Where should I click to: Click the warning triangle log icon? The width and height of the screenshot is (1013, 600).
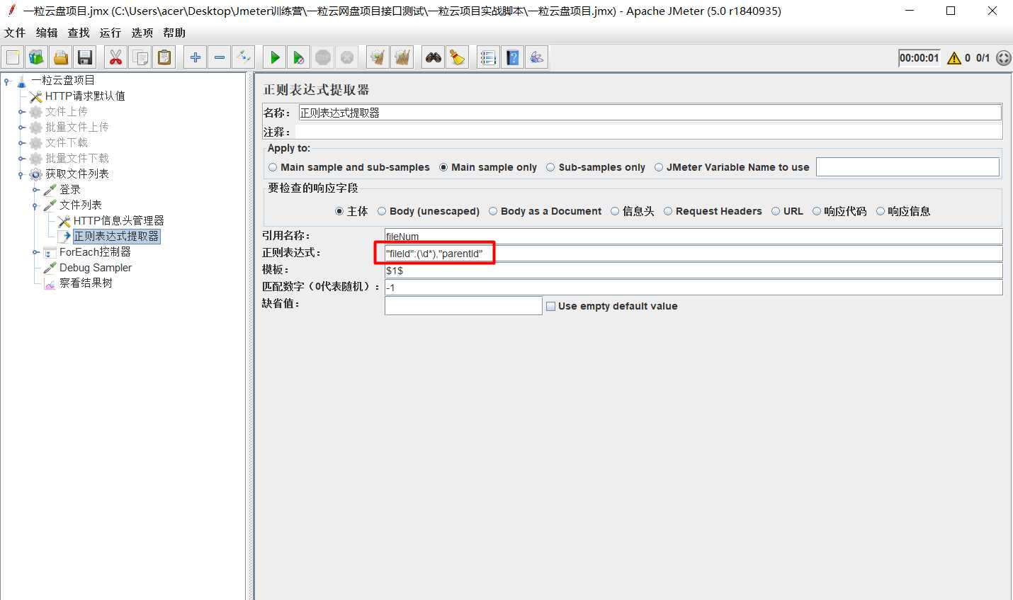click(954, 58)
